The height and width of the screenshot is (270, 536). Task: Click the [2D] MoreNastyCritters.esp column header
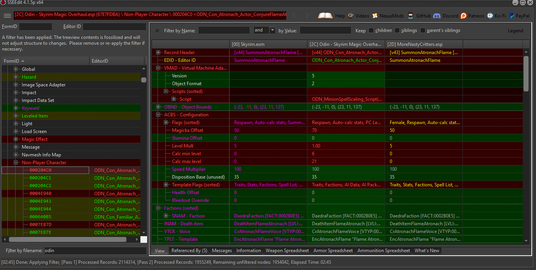tap(424, 44)
